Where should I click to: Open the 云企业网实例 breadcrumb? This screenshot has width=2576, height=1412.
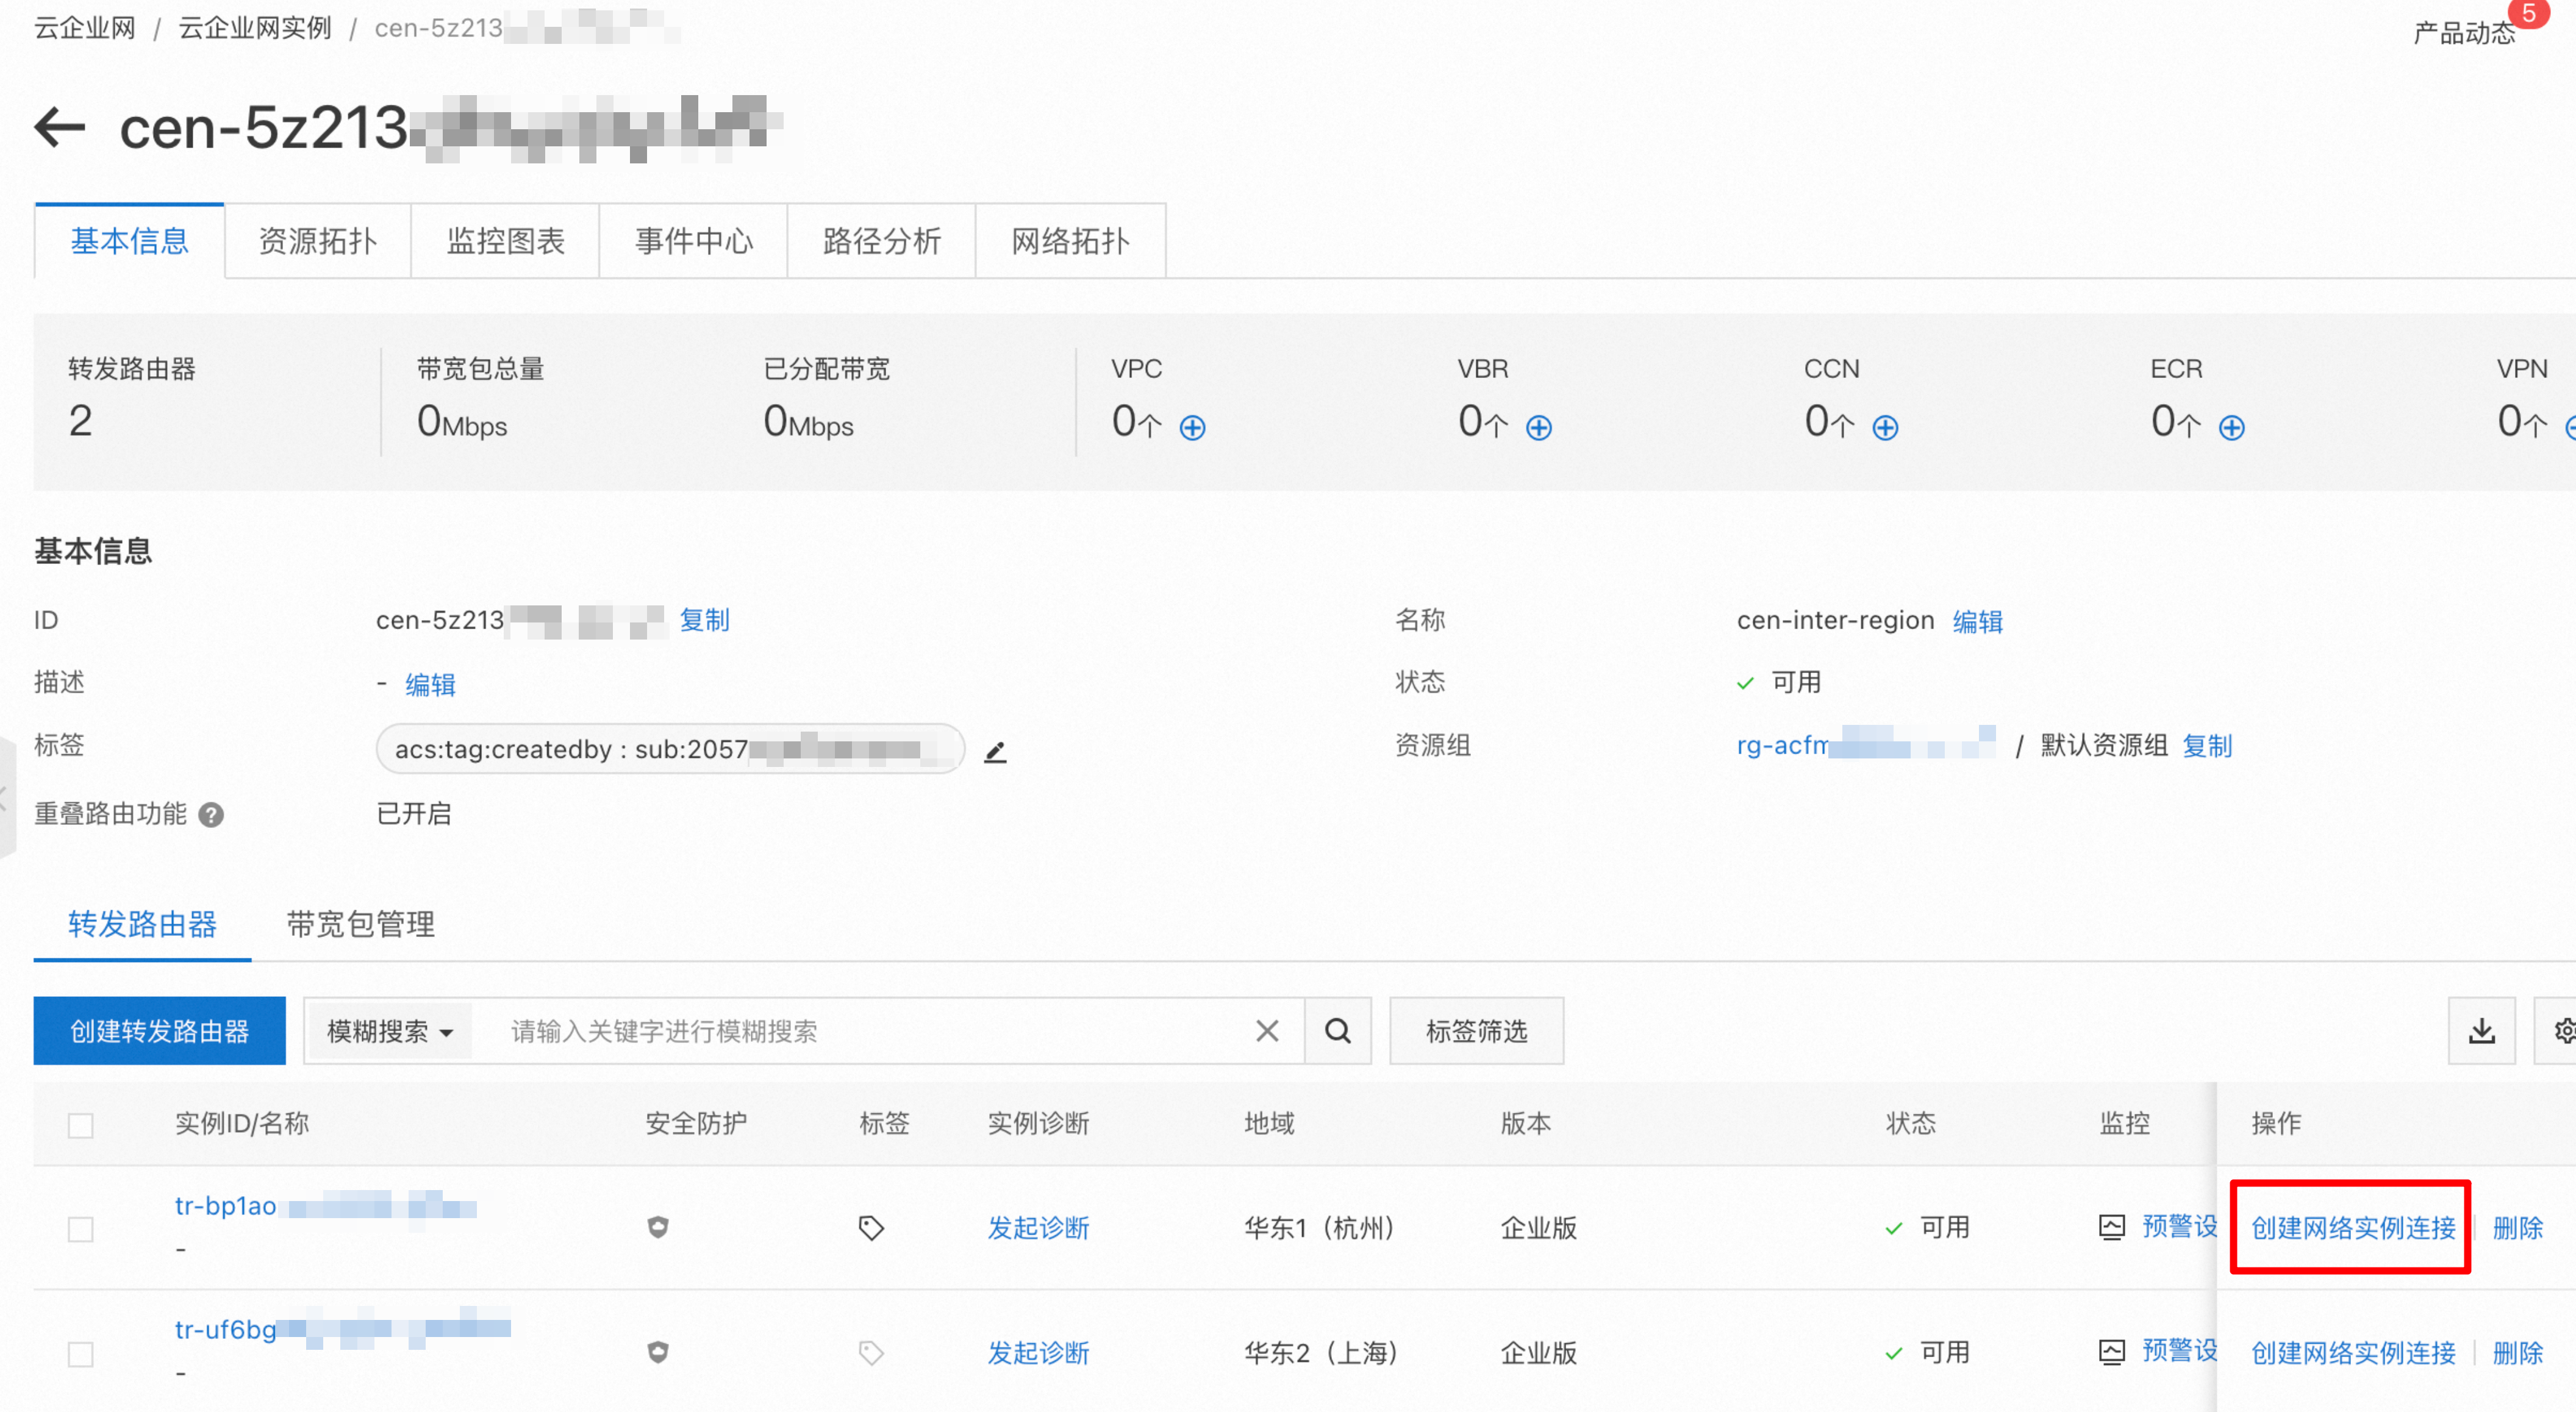255,28
